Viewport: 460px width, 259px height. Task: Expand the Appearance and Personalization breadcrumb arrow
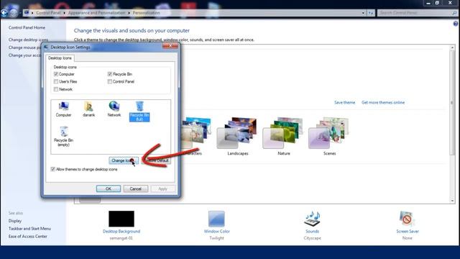[x=129, y=13]
